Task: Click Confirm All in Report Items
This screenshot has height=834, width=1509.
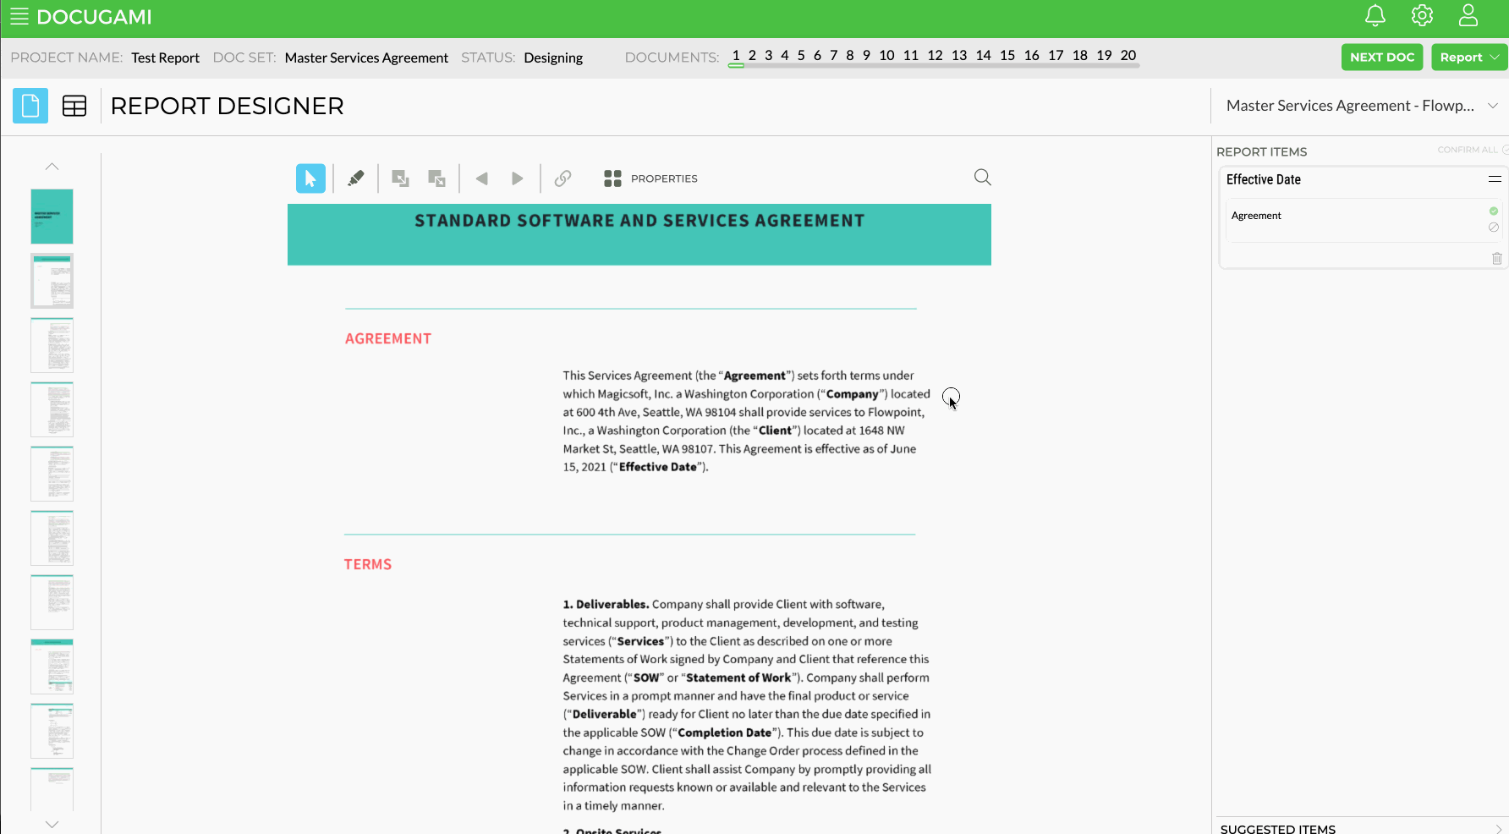Action: coord(1469,150)
